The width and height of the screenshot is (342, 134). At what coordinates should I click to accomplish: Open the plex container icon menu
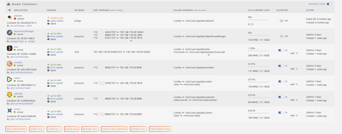(9, 48)
